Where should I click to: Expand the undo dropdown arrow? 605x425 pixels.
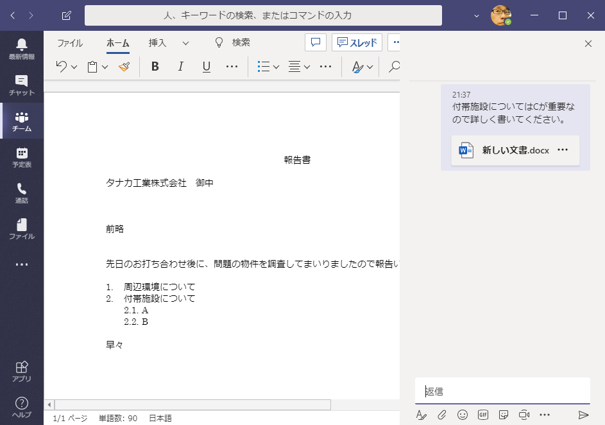click(74, 67)
